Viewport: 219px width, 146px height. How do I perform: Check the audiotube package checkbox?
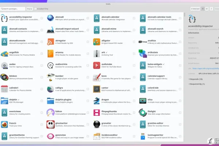(x=134, y=65)
